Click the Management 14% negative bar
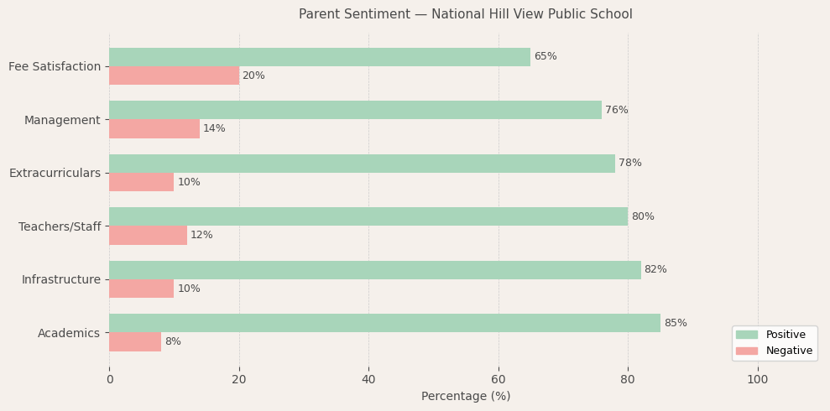The height and width of the screenshot is (411, 830). tap(154, 128)
